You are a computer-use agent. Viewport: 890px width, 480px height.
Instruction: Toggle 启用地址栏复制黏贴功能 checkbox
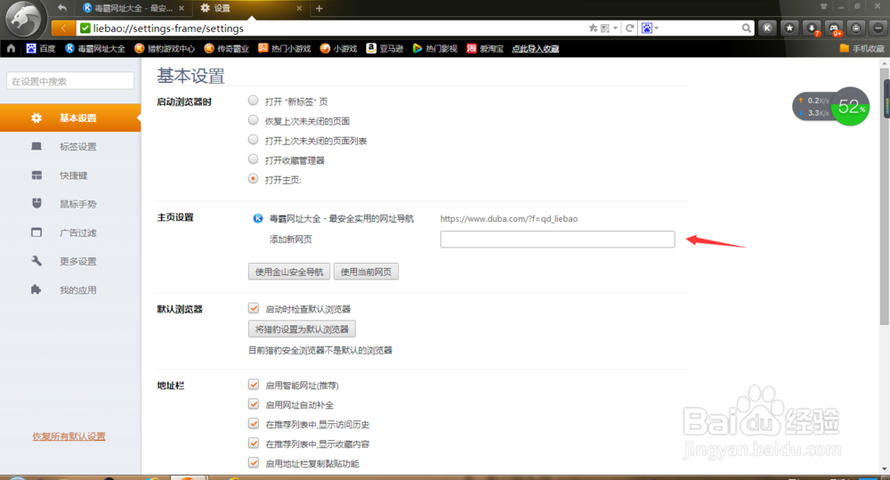tap(254, 462)
